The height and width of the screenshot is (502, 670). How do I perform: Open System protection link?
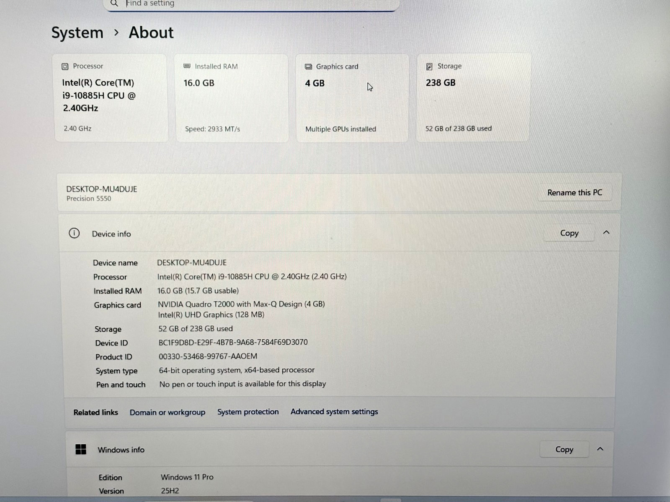pyautogui.click(x=248, y=412)
